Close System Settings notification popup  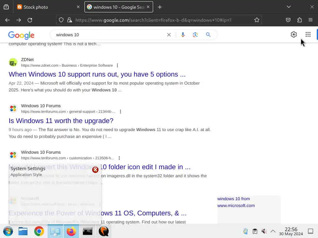point(95,170)
